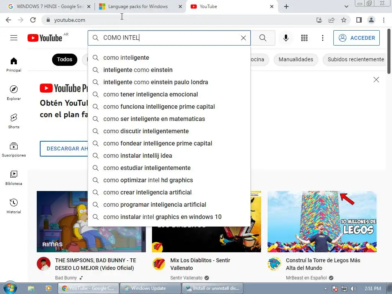The image size is (392, 294).
Task: Open the MrBeast Legos tower video thumbnail
Action: click(322, 222)
